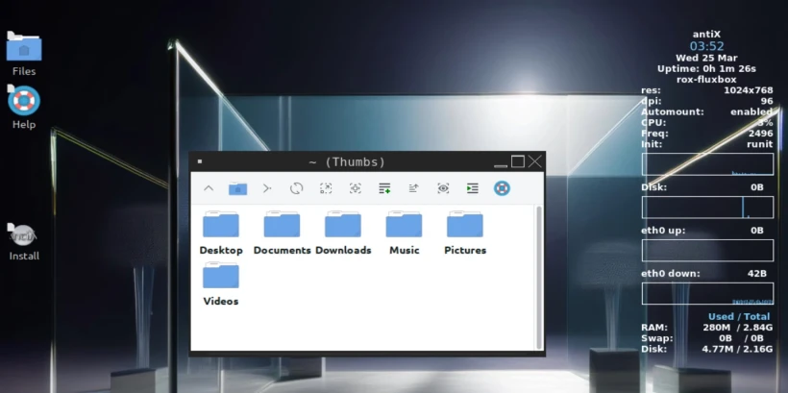
Task: Click the 'Videos' folder label
Action: pyautogui.click(x=221, y=302)
